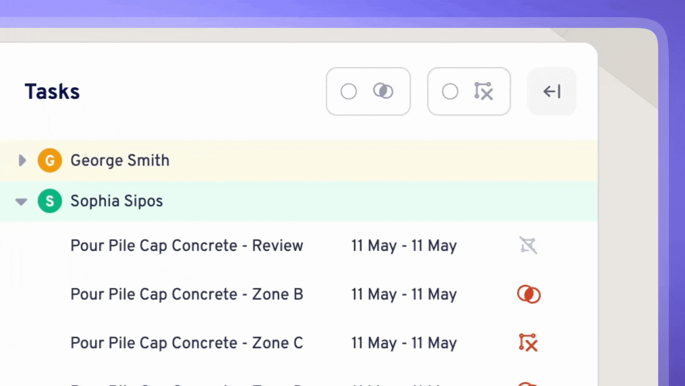Click the red overlap icon on Zone B row

529,294
